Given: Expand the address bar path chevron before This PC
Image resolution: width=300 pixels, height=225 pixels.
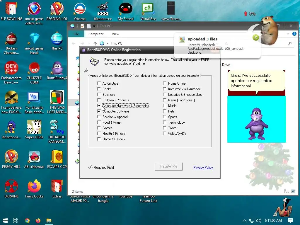Looking at the screenshot, I should (107, 43).
